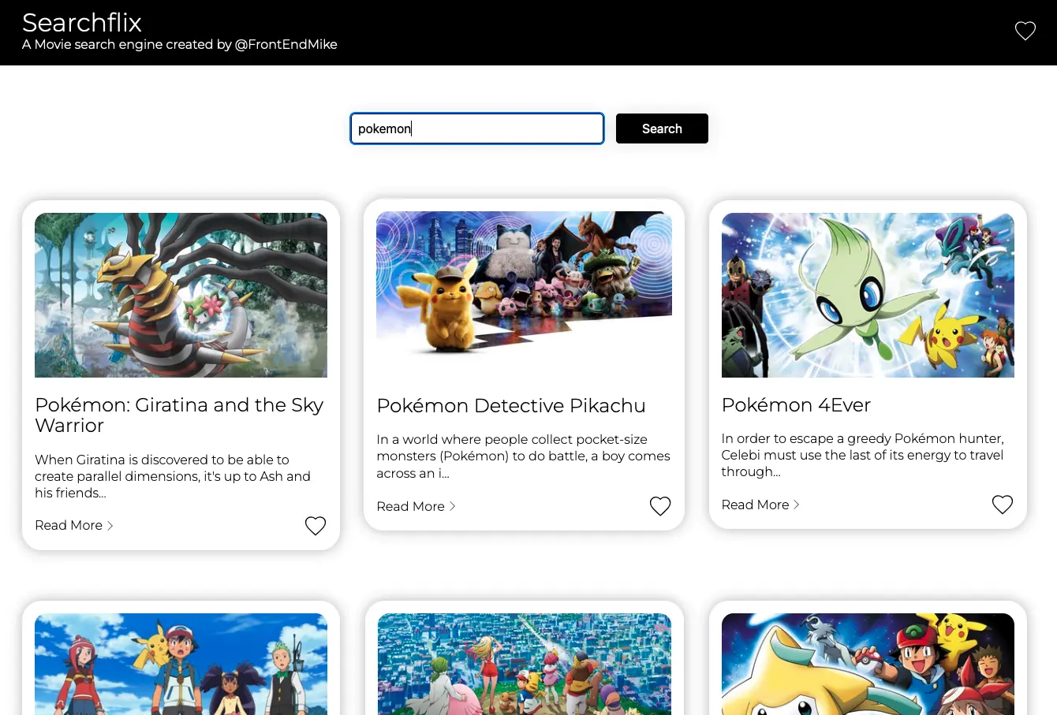Open the favorites heart icon in header

point(1025,31)
